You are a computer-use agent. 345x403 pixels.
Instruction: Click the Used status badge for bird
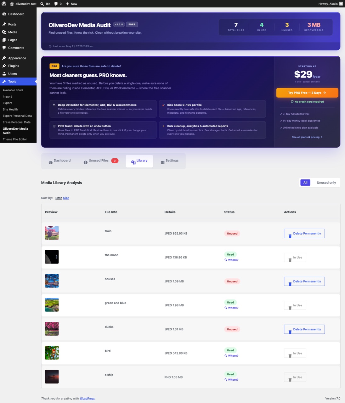pyautogui.click(x=230, y=350)
